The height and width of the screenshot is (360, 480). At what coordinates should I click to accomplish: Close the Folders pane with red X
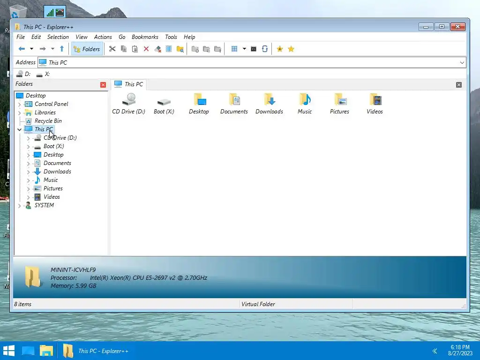point(103,85)
